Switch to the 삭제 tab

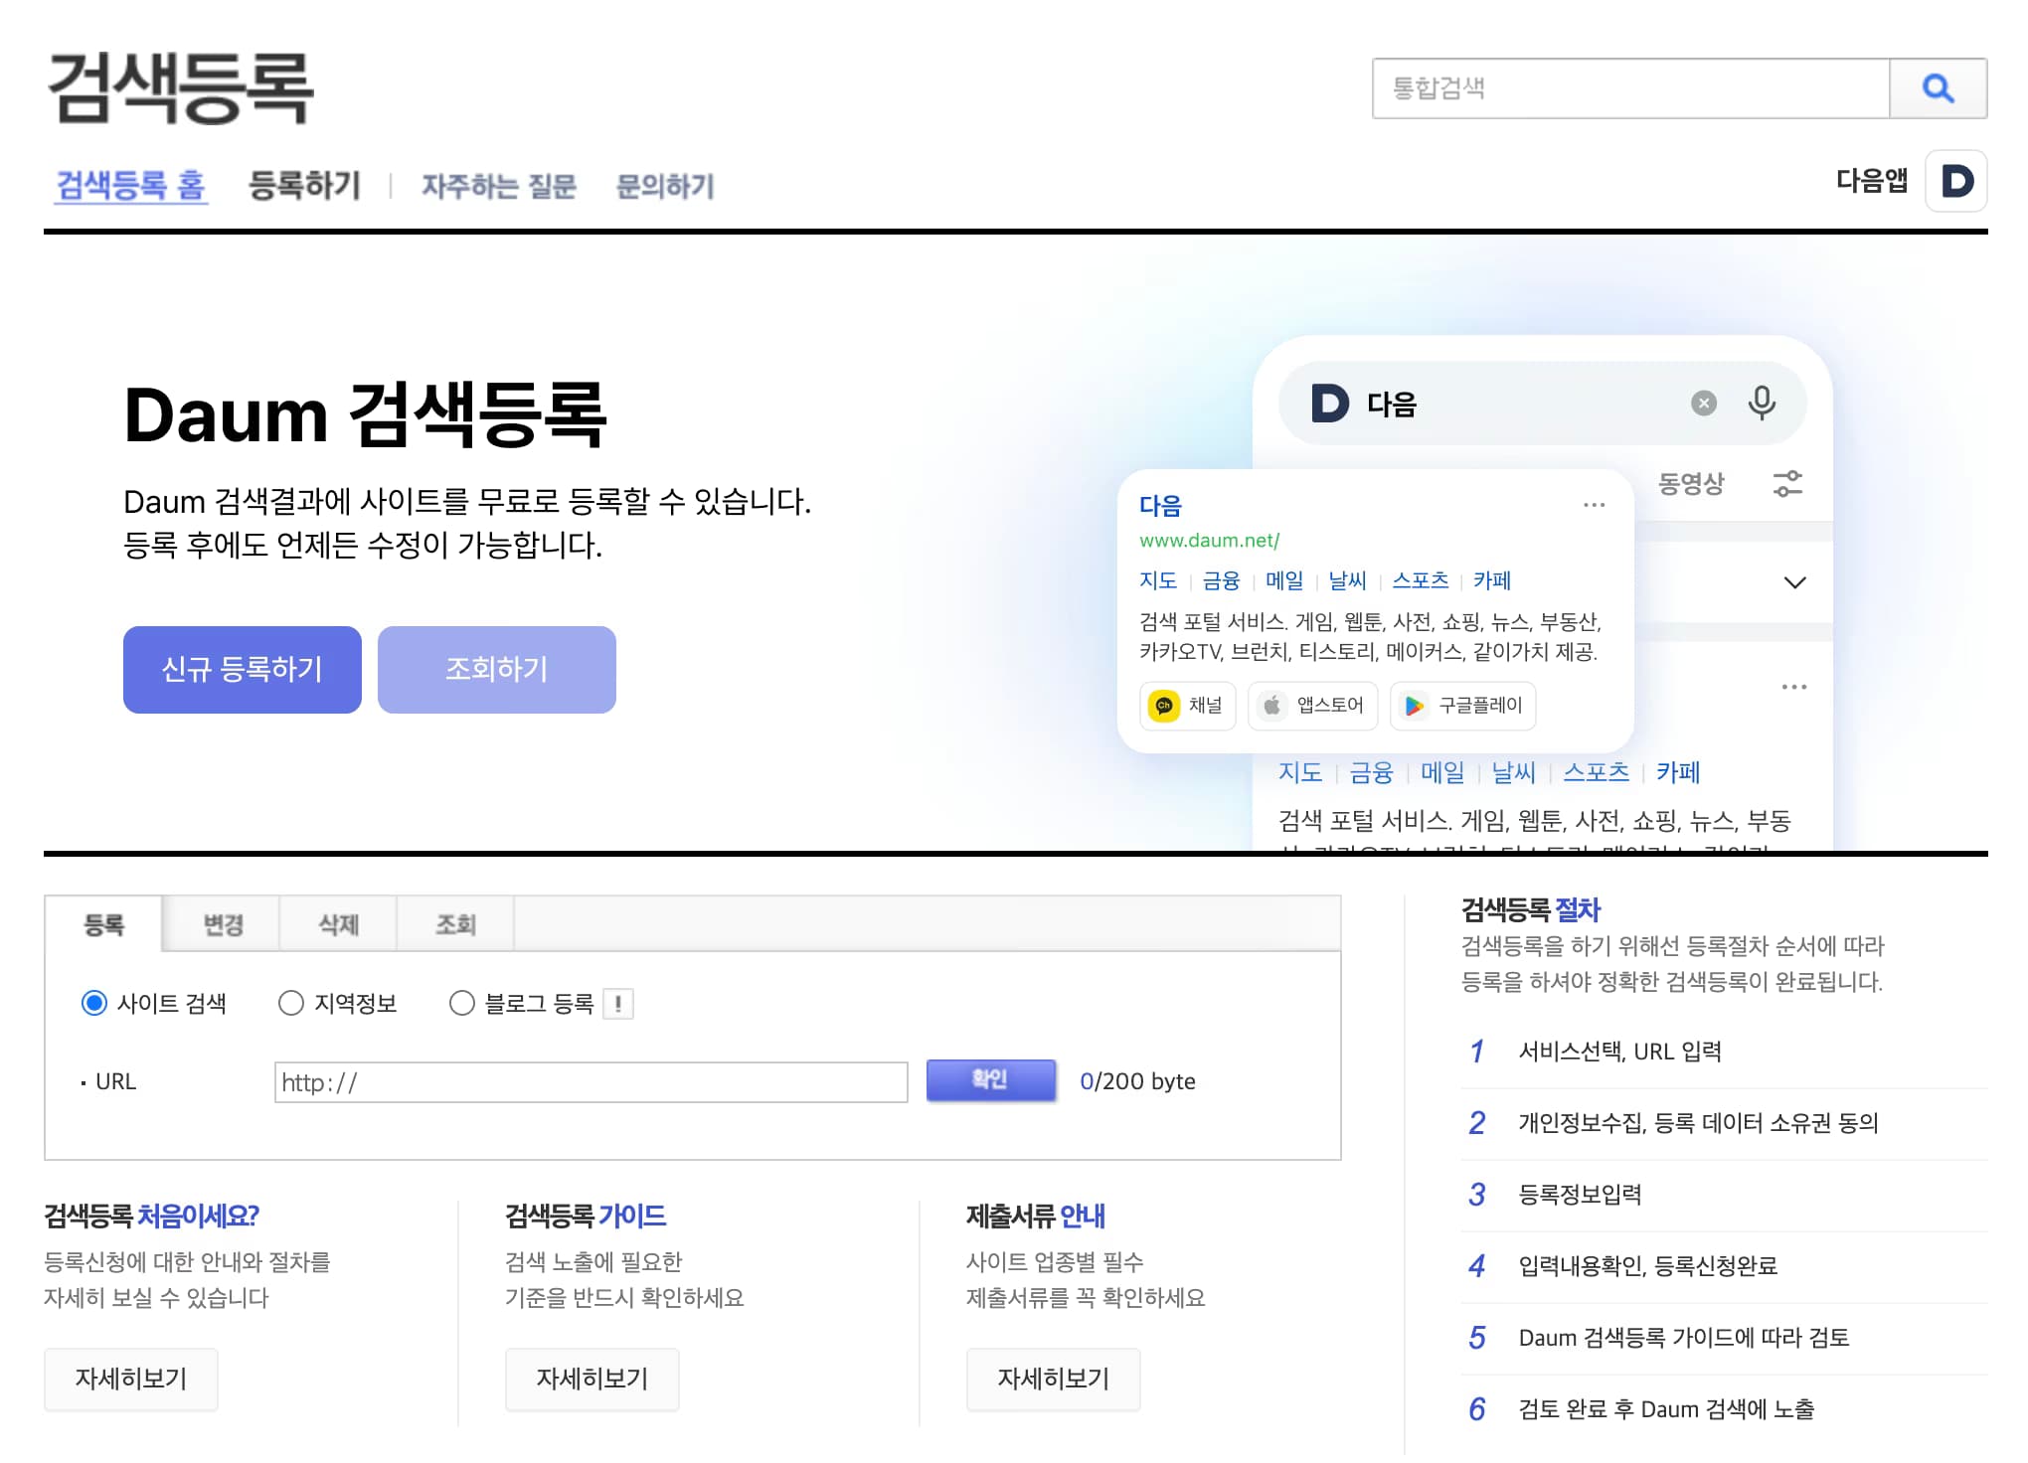tap(338, 924)
